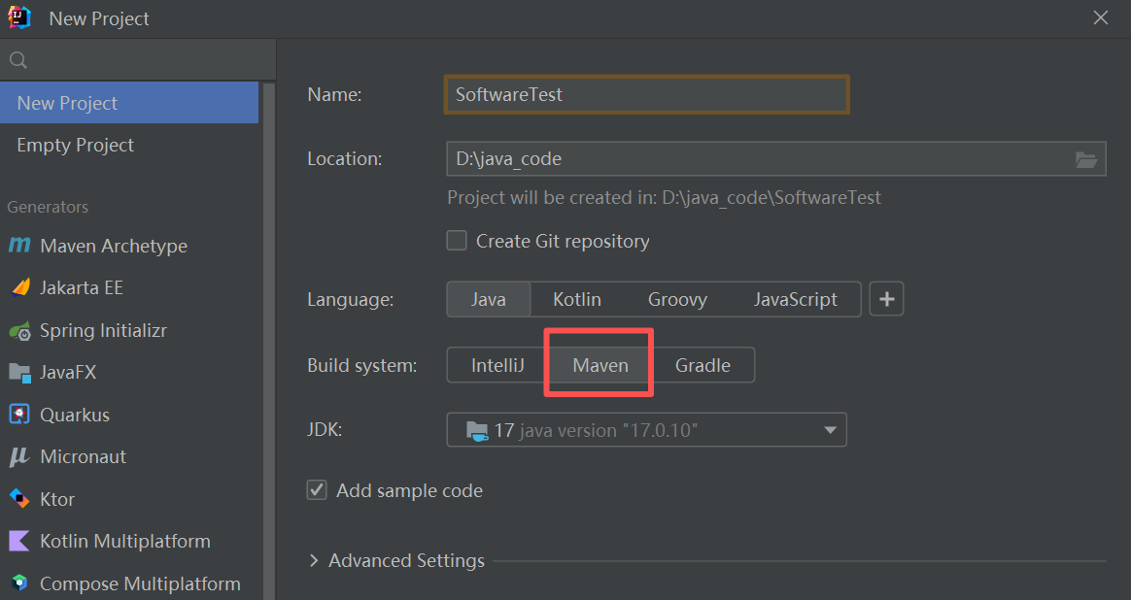The height and width of the screenshot is (600, 1131).
Task: Click the search magnifier icon
Action: click(x=18, y=60)
